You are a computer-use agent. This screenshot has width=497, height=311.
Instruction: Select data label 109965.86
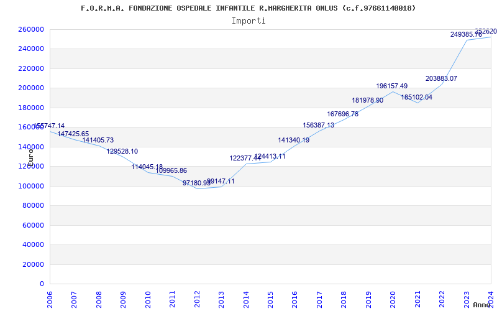[171, 170]
